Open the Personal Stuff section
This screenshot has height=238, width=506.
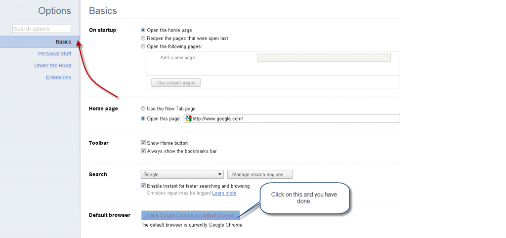click(x=54, y=53)
